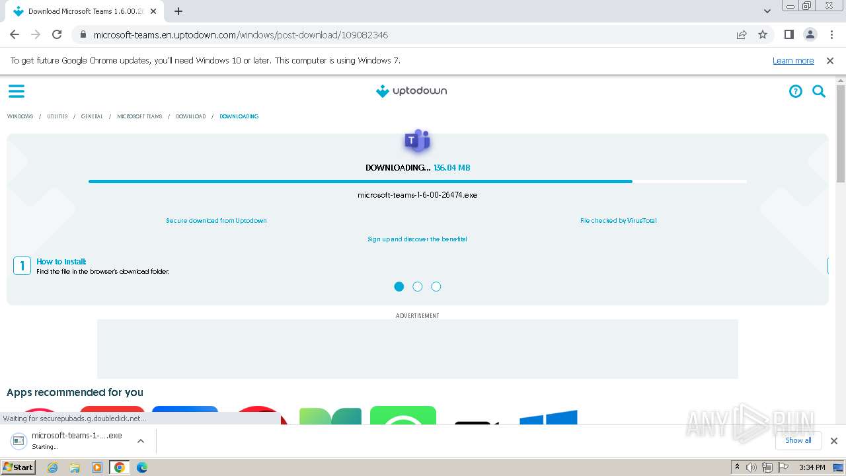
Task: Go to GENERAL breadcrumb
Action: (92, 116)
